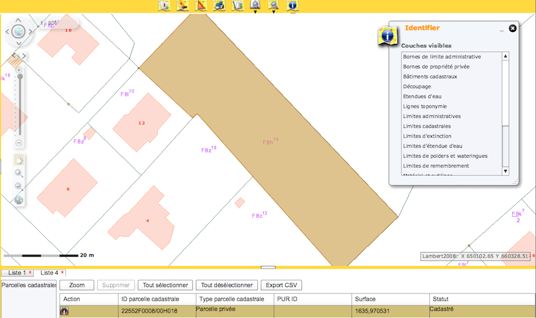Click the highlighted parcel F8h 18 label
Screen dimensions: 536x318
click(x=270, y=141)
